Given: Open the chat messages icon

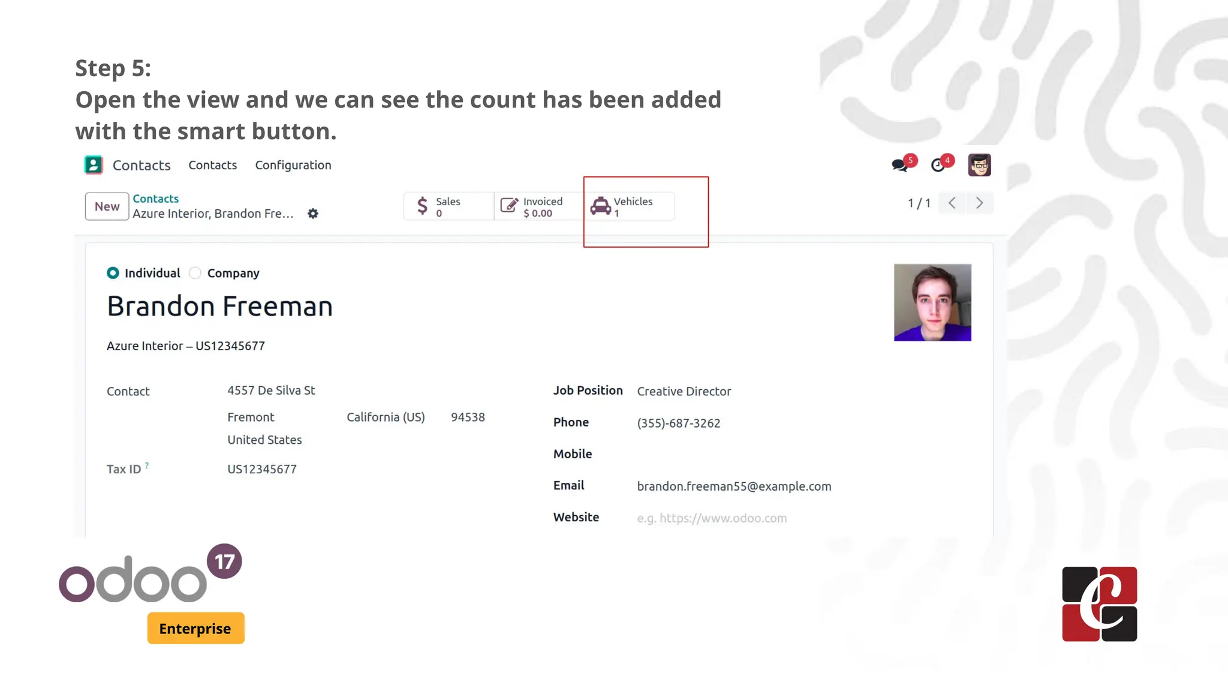Looking at the screenshot, I should [x=899, y=165].
